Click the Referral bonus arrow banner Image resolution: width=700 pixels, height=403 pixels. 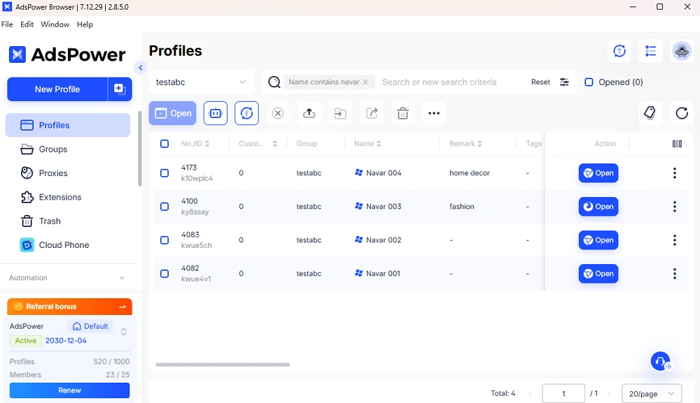pos(69,307)
